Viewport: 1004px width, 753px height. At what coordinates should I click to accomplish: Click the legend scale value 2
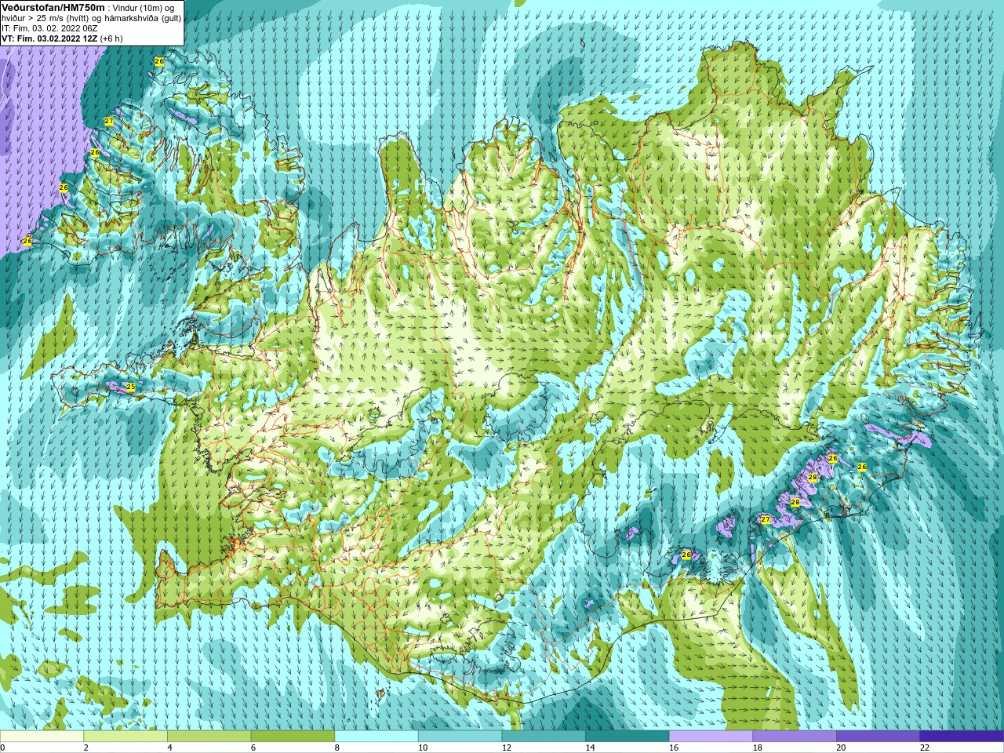coord(86,748)
